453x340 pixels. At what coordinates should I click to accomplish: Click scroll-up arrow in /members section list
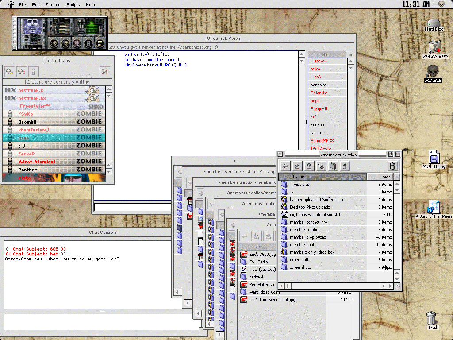click(397, 184)
